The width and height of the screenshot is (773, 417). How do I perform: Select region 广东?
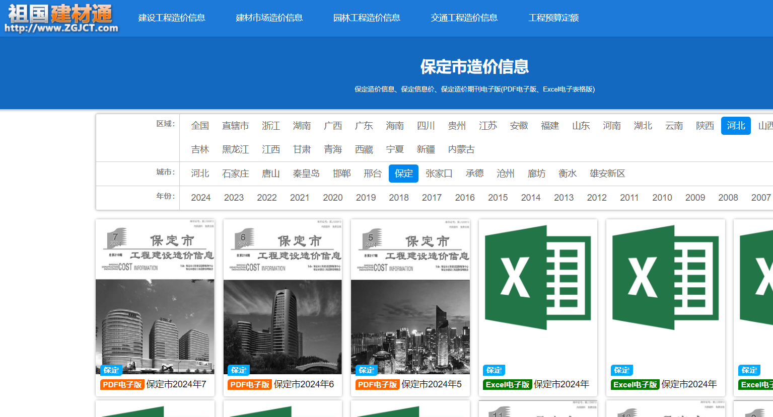(364, 126)
